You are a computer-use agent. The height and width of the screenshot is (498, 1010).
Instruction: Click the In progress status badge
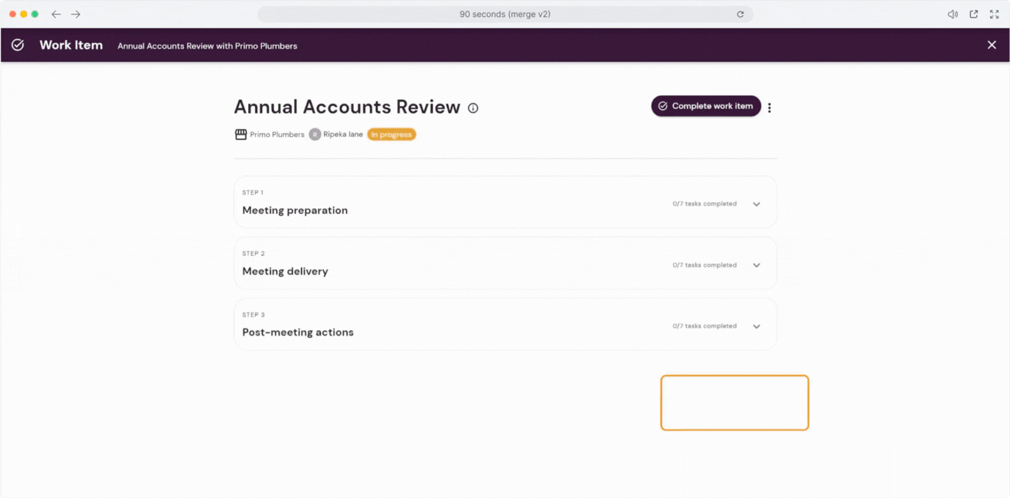click(x=391, y=134)
